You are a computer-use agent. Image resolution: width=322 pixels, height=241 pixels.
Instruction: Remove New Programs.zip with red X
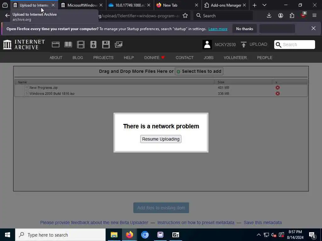point(278,88)
